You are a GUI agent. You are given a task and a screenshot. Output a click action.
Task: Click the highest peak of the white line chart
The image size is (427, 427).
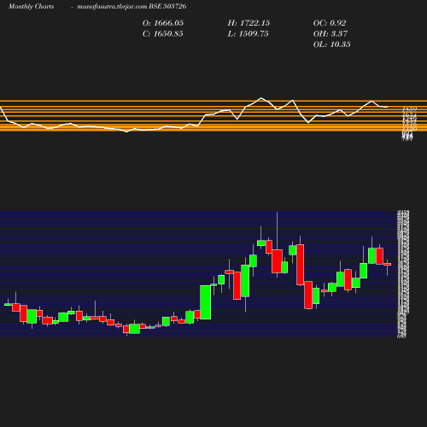(261, 98)
